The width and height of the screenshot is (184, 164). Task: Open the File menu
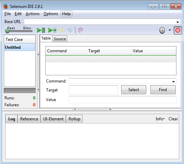click(8, 14)
